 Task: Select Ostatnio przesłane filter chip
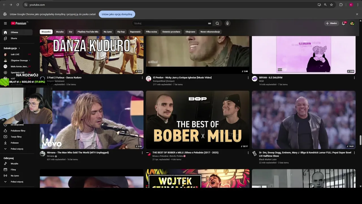171,32
